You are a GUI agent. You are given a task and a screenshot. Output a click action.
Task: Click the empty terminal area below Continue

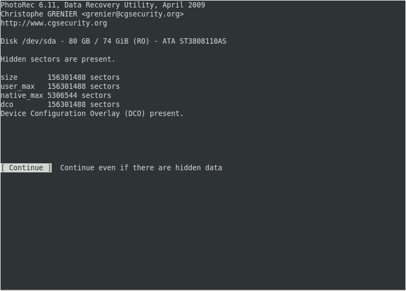click(203, 230)
